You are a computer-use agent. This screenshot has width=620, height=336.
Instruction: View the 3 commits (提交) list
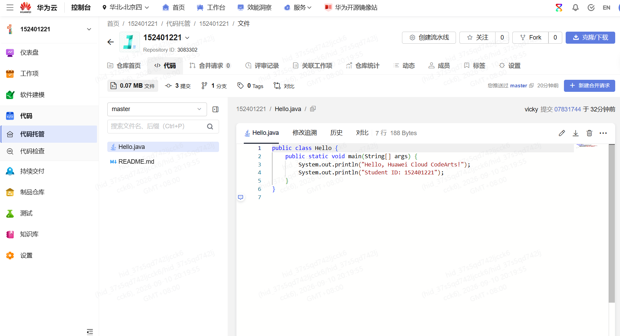pos(178,86)
